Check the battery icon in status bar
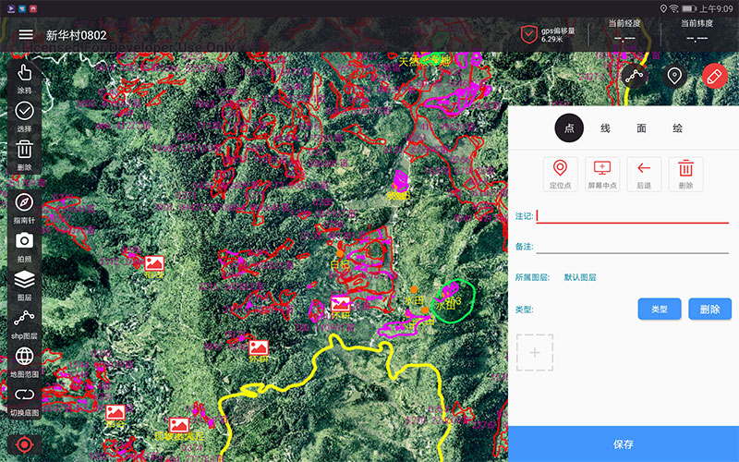 pyautogui.click(x=688, y=8)
